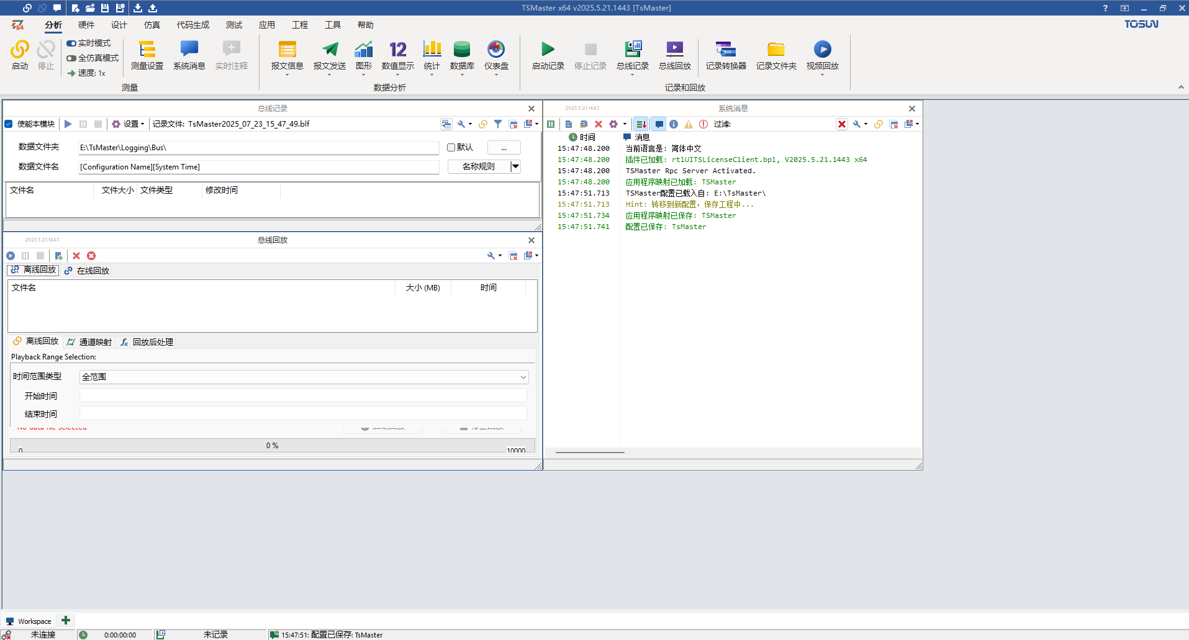Click error filter icon in 系统消息
The image size is (1189, 640).
point(703,124)
